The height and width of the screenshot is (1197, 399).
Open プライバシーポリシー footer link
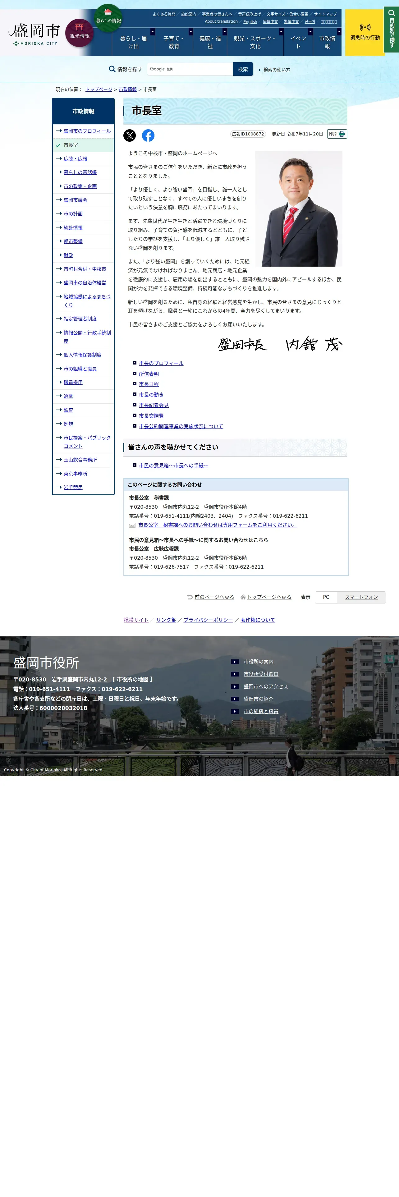pos(208,620)
